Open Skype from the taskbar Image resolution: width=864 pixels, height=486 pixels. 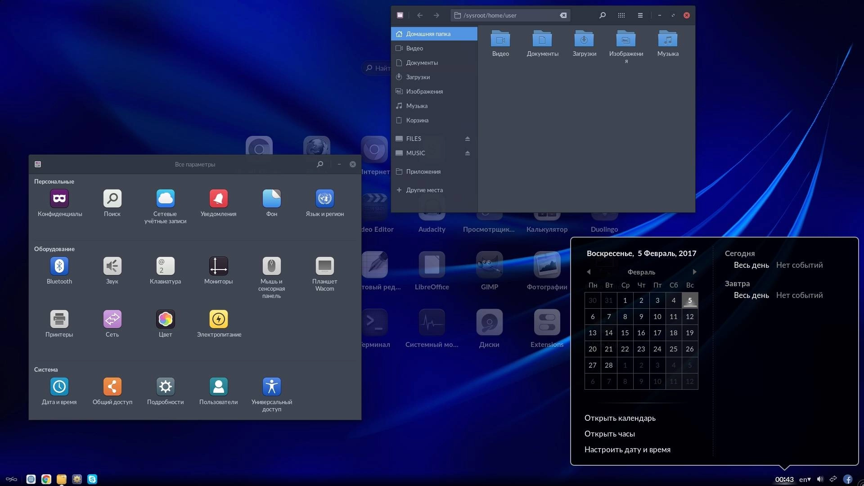coord(92,479)
